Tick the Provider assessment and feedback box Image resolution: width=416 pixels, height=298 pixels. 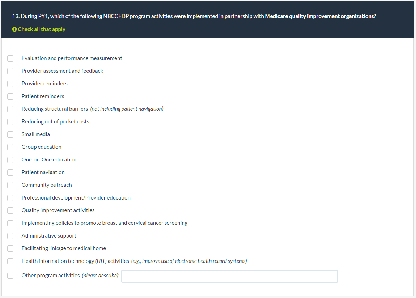10,71
